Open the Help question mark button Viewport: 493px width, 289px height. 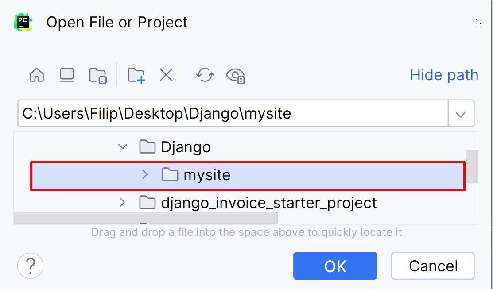coord(30,266)
